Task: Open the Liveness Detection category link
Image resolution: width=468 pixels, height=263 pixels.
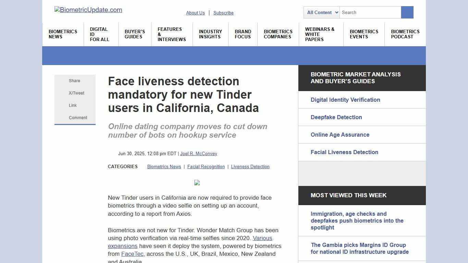Action: pyautogui.click(x=250, y=166)
